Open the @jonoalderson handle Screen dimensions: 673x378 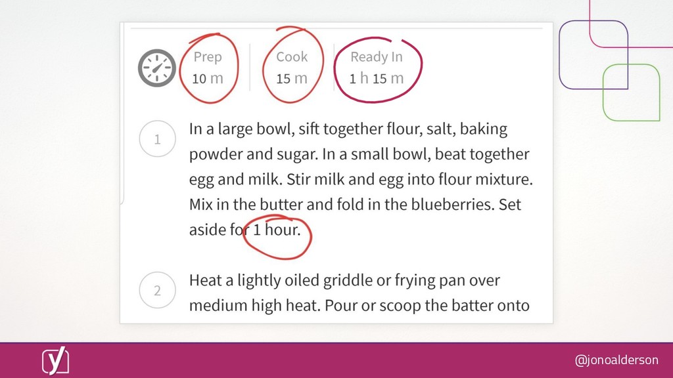click(x=616, y=360)
